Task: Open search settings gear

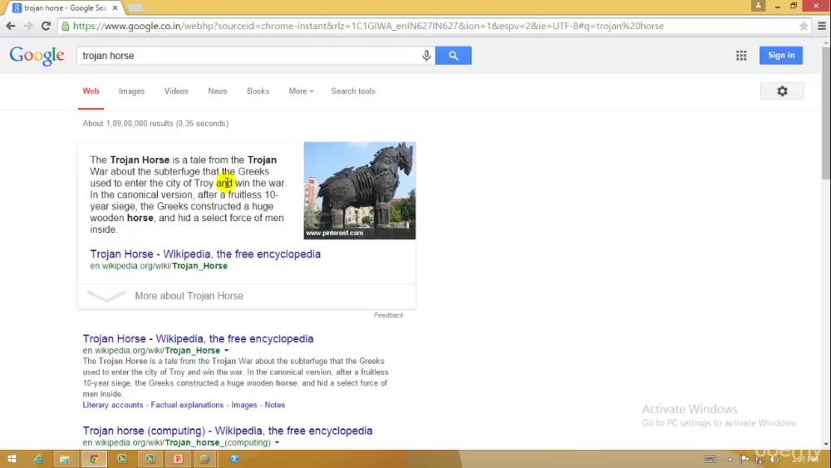Action: 782,91
